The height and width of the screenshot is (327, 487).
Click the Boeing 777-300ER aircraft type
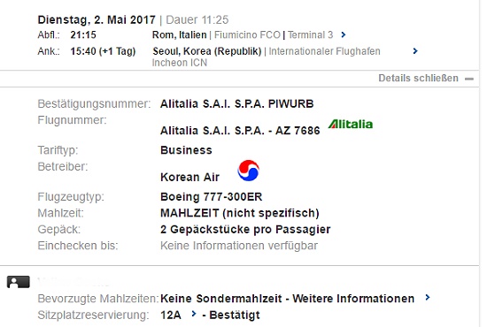pyautogui.click(x=212, y=197)
